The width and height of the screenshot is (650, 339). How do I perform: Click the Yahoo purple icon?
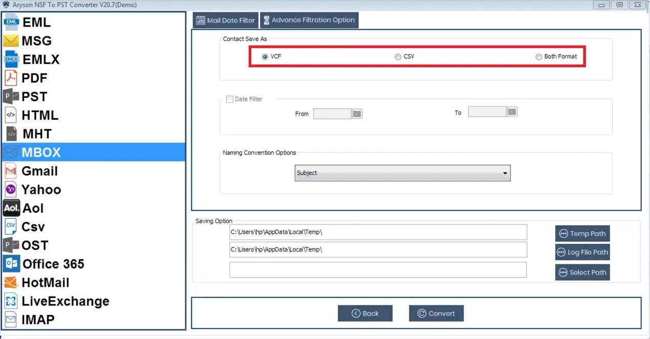(x=11, y=190)
